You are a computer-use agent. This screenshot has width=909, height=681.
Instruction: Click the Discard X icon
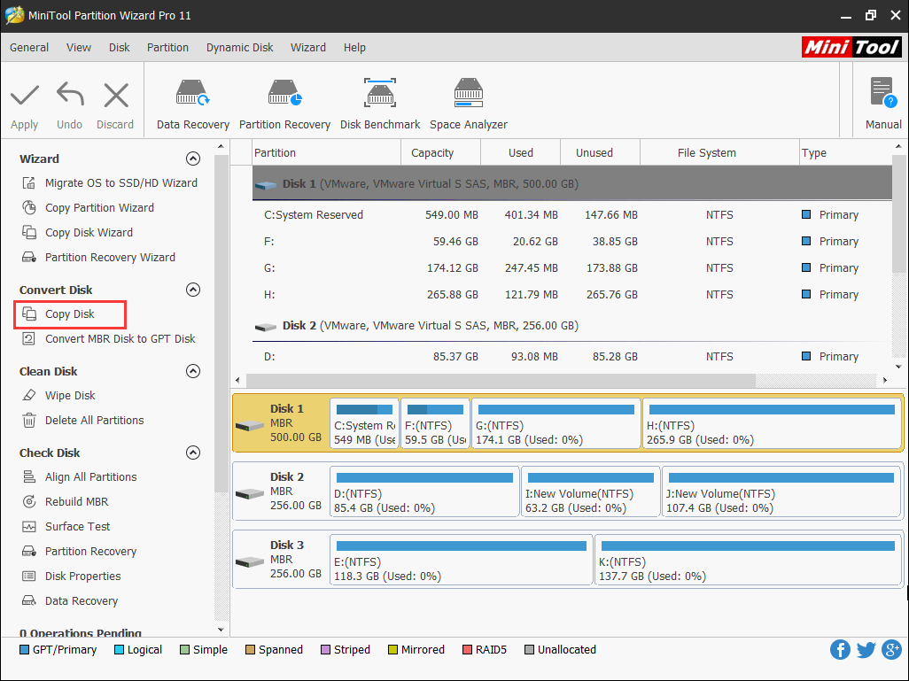[115, 96]
